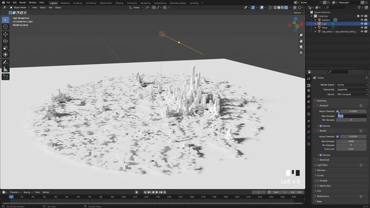Image resolution: width=370 pixels, height=208 pixels.
Task: Switch to the Shading workspace tab
Action: (120, 3)
